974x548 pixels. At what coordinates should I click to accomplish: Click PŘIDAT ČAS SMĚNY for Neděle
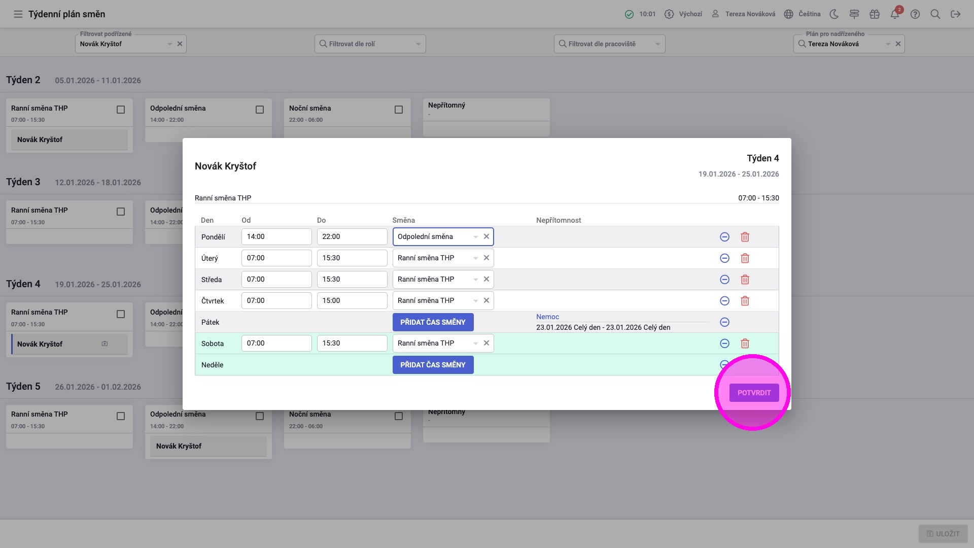coord(433,365)
